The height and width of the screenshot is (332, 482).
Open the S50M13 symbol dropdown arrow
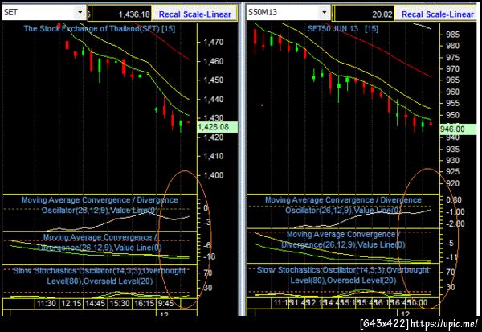click(325, 13)
